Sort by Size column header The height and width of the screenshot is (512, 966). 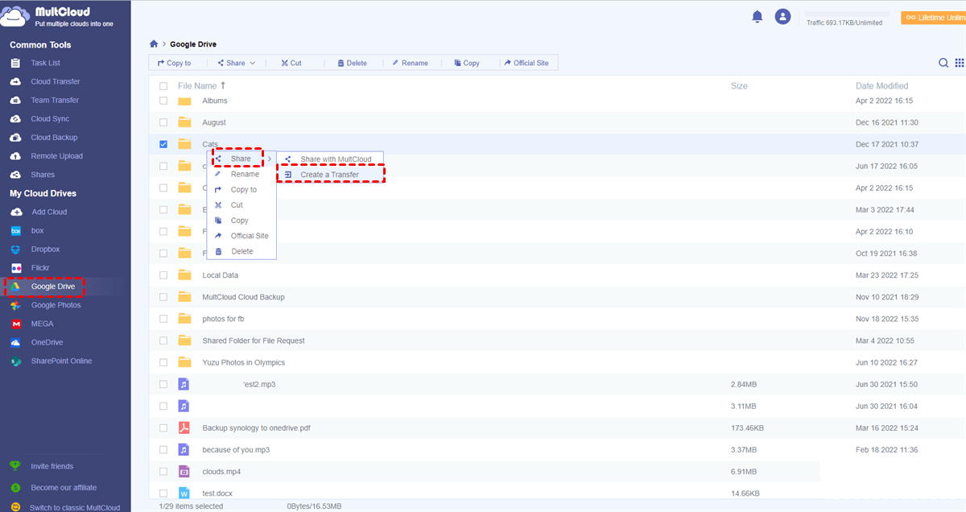[x=739, y=85]
